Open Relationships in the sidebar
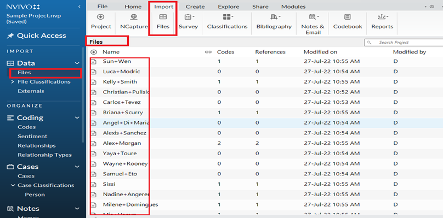 36,146
